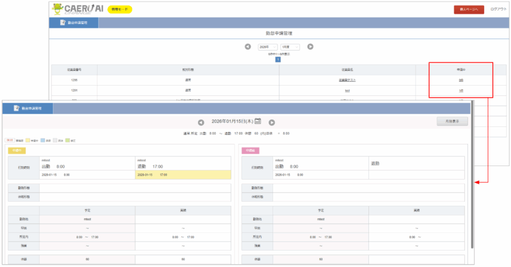Select page 1 in pagination

tap(278, 59)
